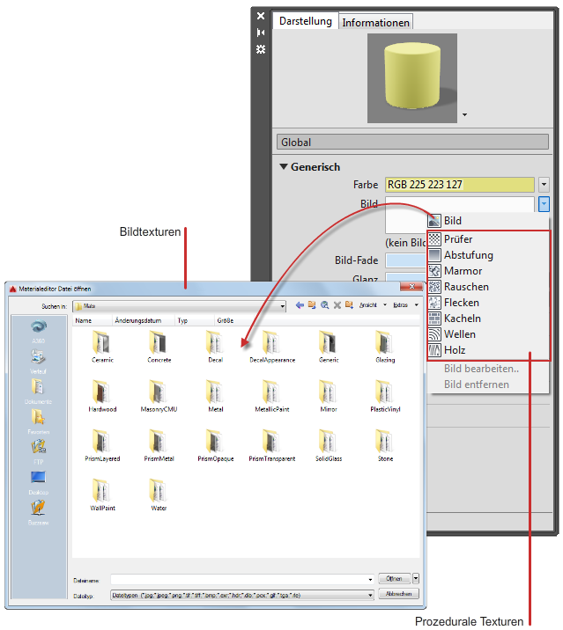Open the Hardwood folder
The height and width of the screenshot is (630, 563).
pyautogui.click(x=102, y=396)
